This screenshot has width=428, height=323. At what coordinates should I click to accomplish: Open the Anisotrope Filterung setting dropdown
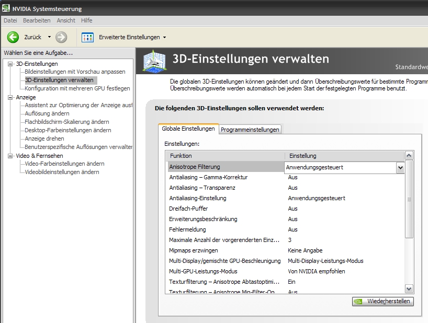400,168
